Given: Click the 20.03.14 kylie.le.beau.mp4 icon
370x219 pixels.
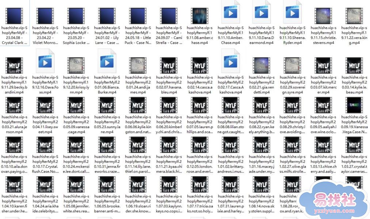Looking at the screenshot, I should click(x=354, y=65).
